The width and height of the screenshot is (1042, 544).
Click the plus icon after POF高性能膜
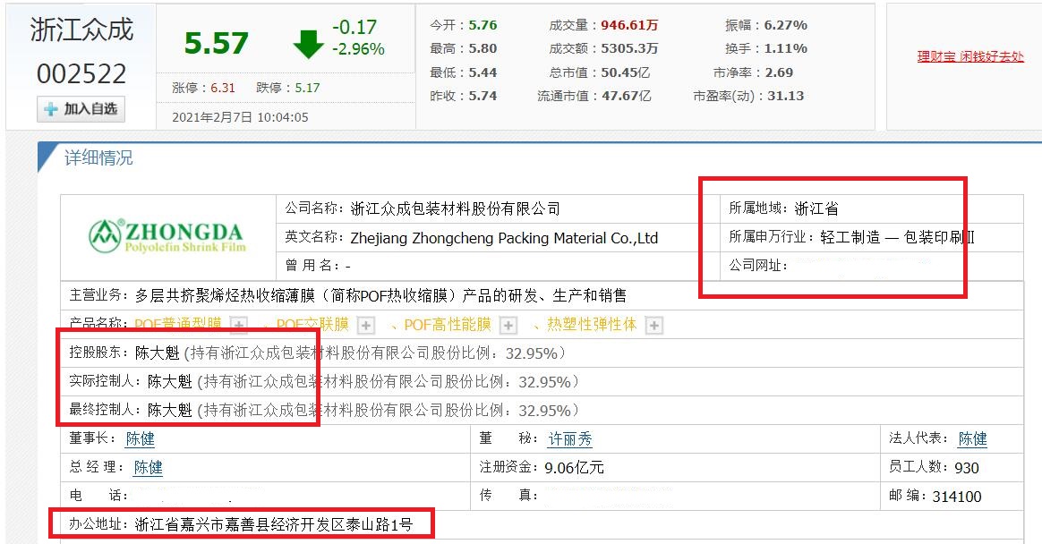[508, 324]
